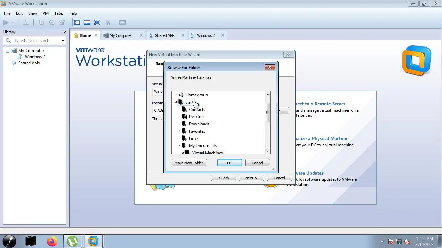442x248 pixels.
Task: Switch to the Windows 7 tab
Action: click(x=206, y=35)
